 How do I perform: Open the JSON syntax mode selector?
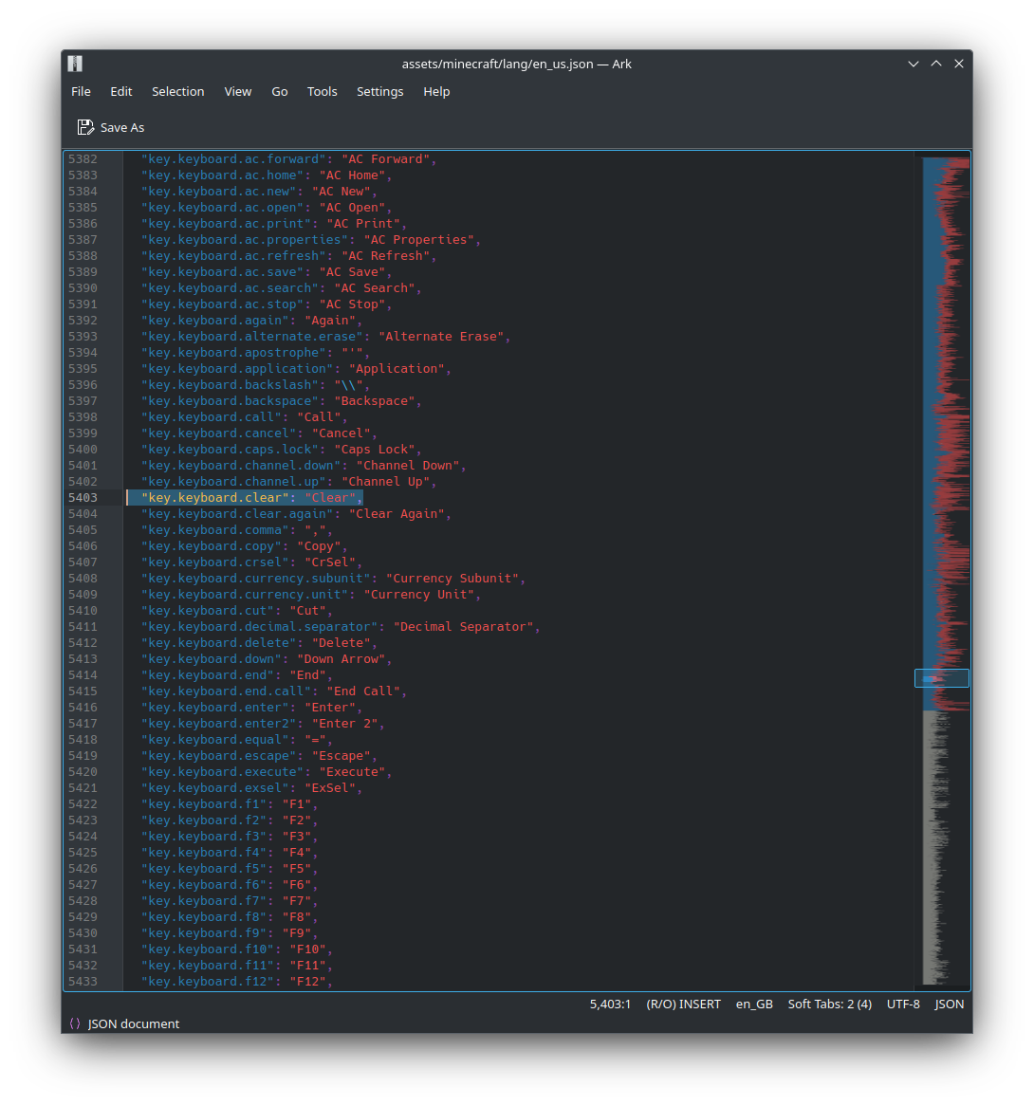tap(949, 1004)
